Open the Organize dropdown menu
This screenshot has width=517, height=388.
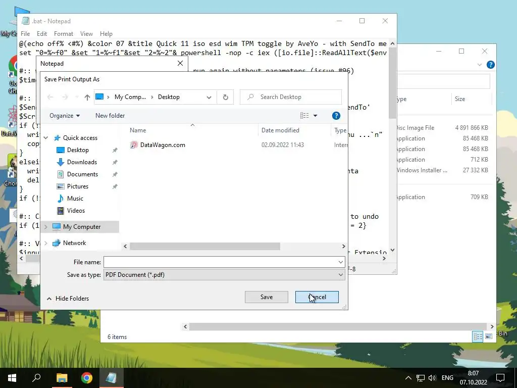[x=65, y=116]
